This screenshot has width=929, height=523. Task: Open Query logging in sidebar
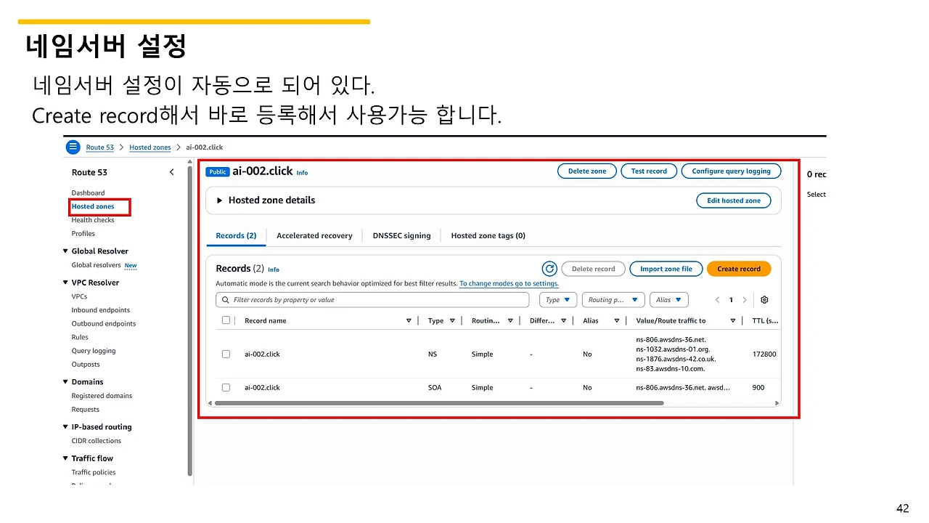click(94, 351)
